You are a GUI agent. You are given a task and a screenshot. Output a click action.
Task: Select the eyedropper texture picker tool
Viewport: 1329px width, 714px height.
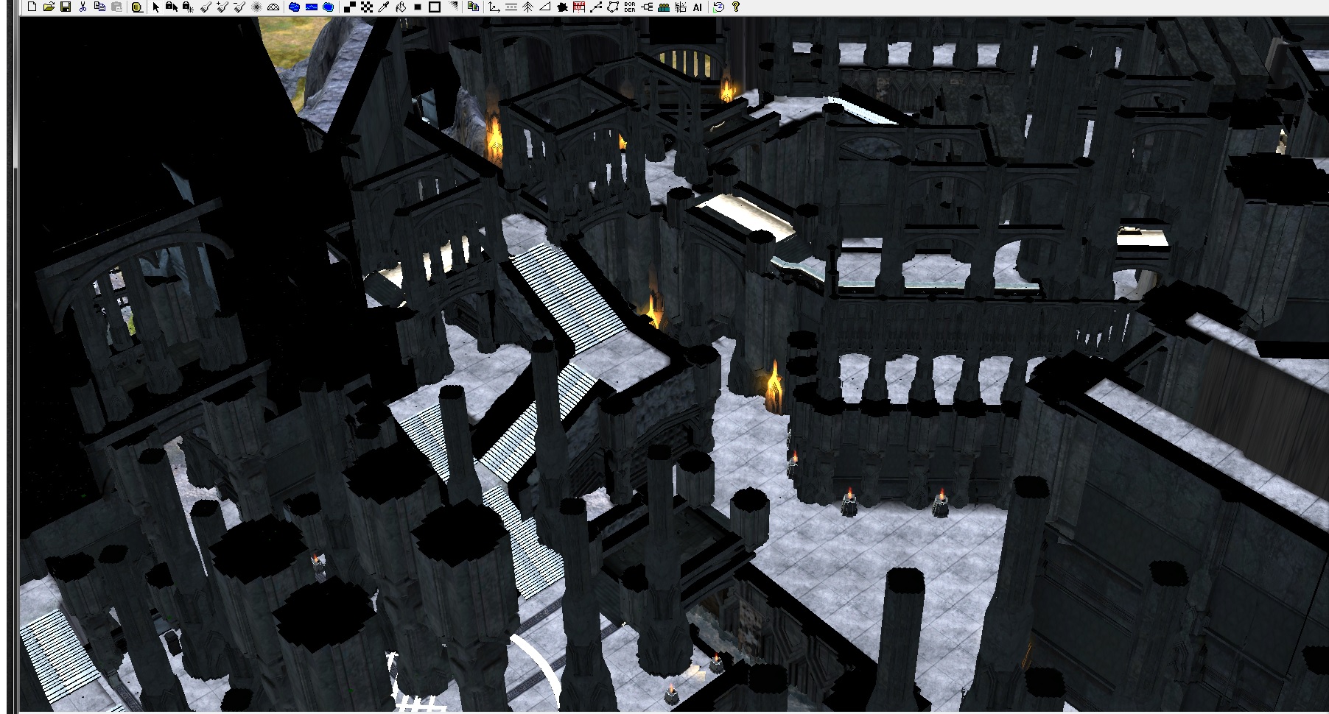tap(383, 7)
